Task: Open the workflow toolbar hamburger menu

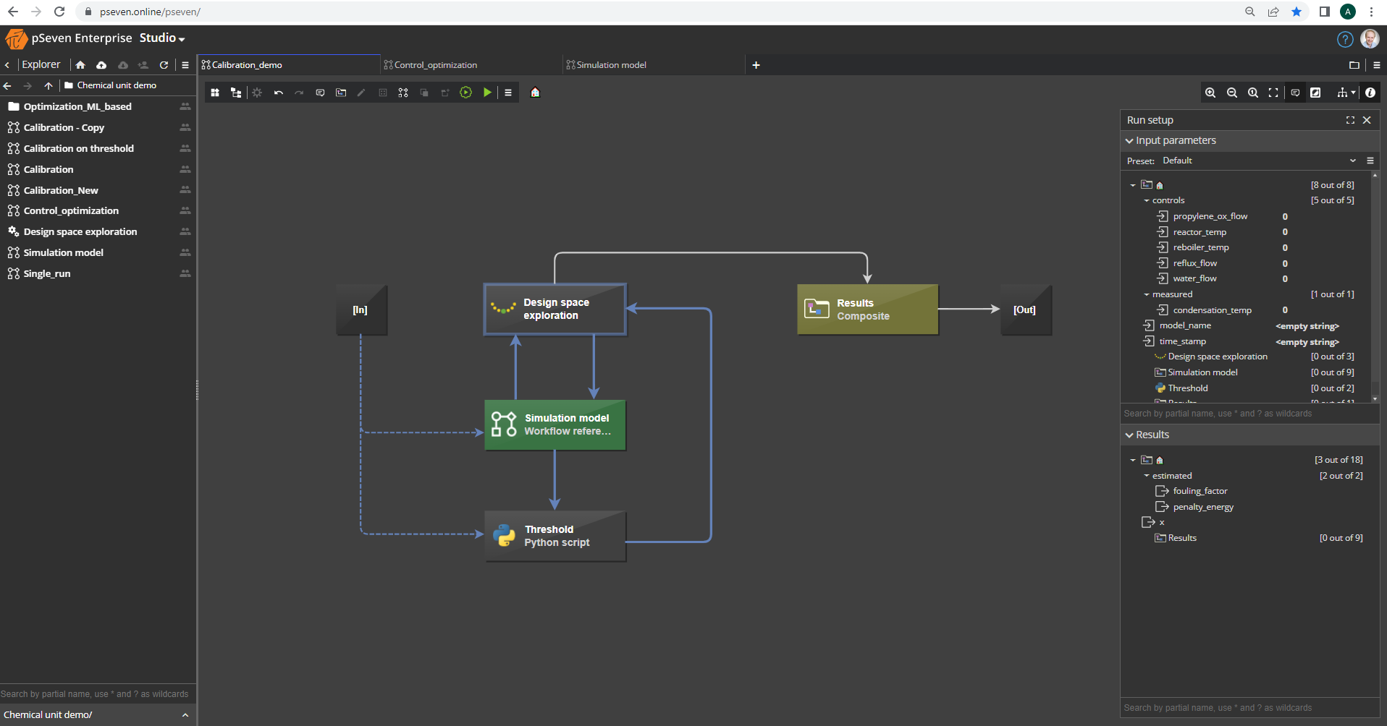Action: click(x=508, y=93)
